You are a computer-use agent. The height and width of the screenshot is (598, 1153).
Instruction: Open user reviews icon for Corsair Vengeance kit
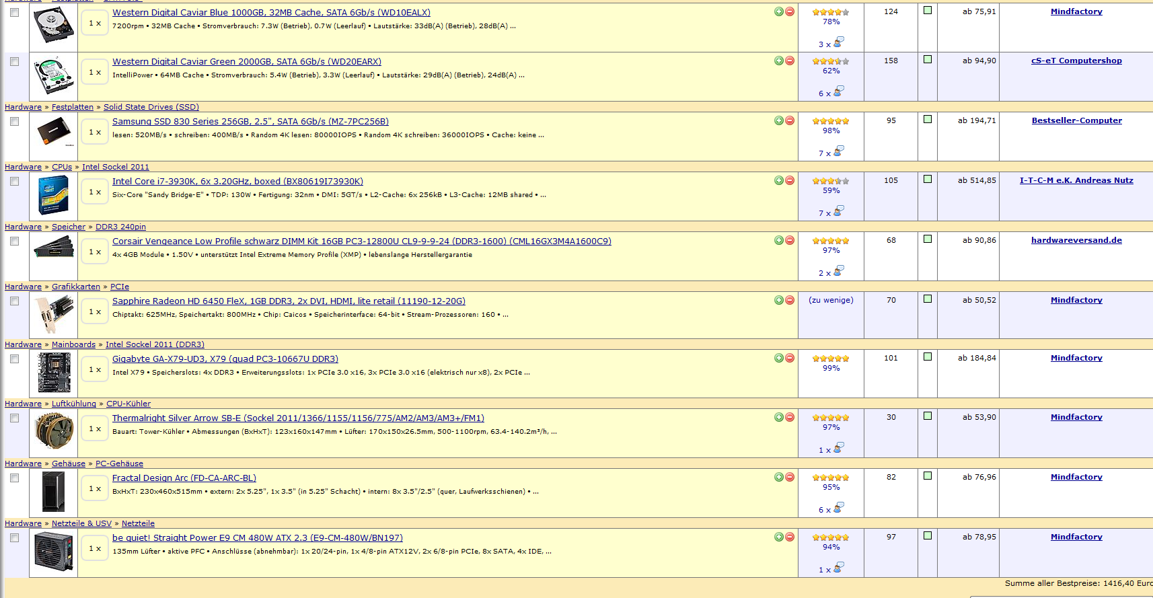coord(838,271)
